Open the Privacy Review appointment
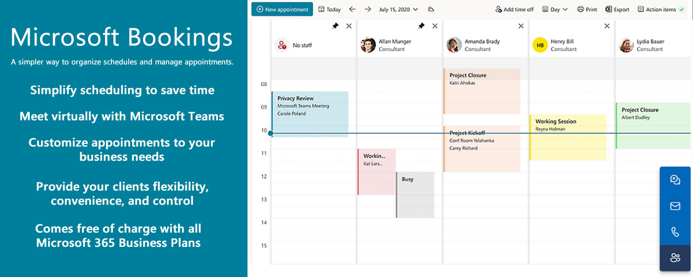 click(310, 114)
